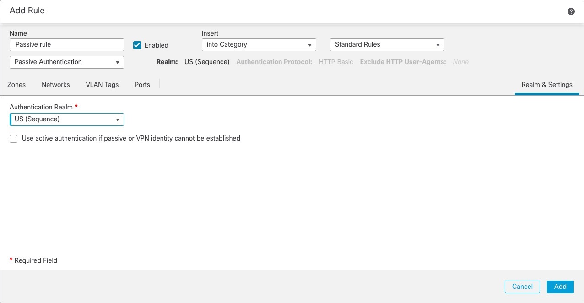Select the Realm & Settings tab
The image size is (584, 303).
[x=546, y=85]
